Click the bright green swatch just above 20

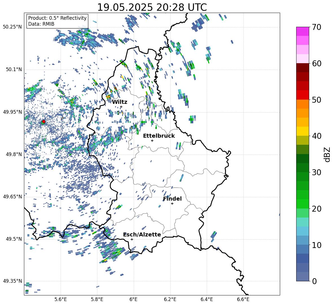(x=302, y=204)
